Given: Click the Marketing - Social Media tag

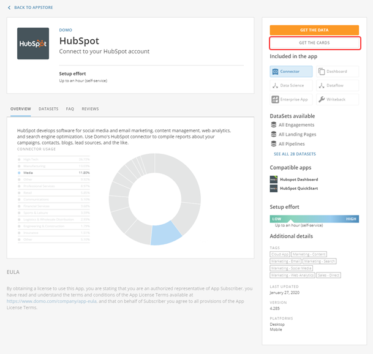Looking at the screenshot, I should [x=291, y=268].
